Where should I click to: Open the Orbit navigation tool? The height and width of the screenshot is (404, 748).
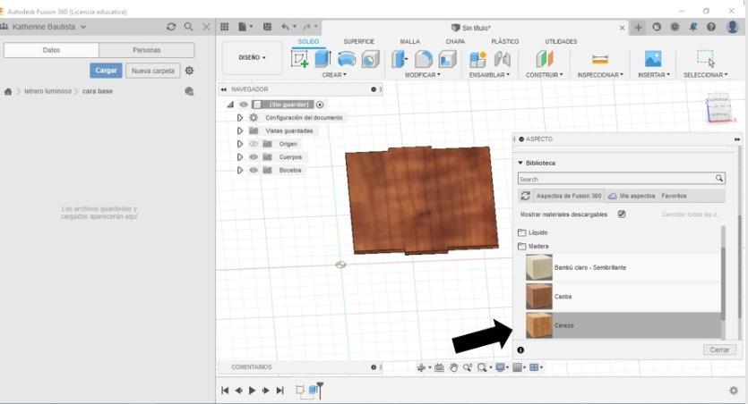[423, 367]
